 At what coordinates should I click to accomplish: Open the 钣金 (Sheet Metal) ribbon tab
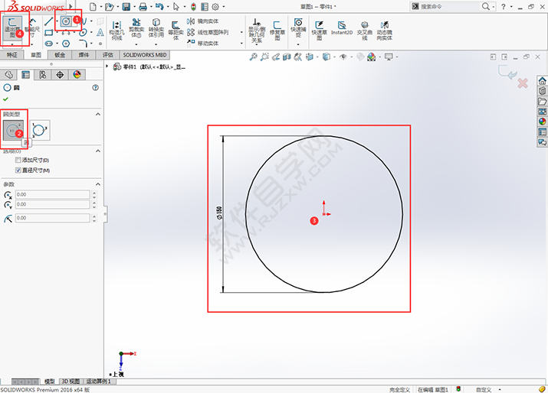(58, 55)
